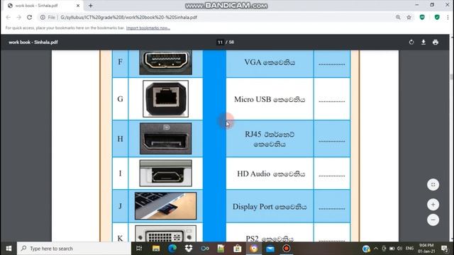Viewport: 454px width, 255px height.
Task: Reload the browser page
Action: click(29, 17)
